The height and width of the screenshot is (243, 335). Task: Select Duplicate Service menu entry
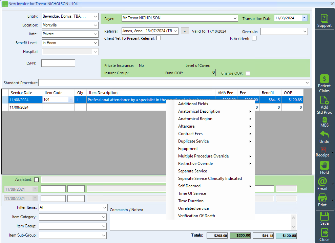210,141
